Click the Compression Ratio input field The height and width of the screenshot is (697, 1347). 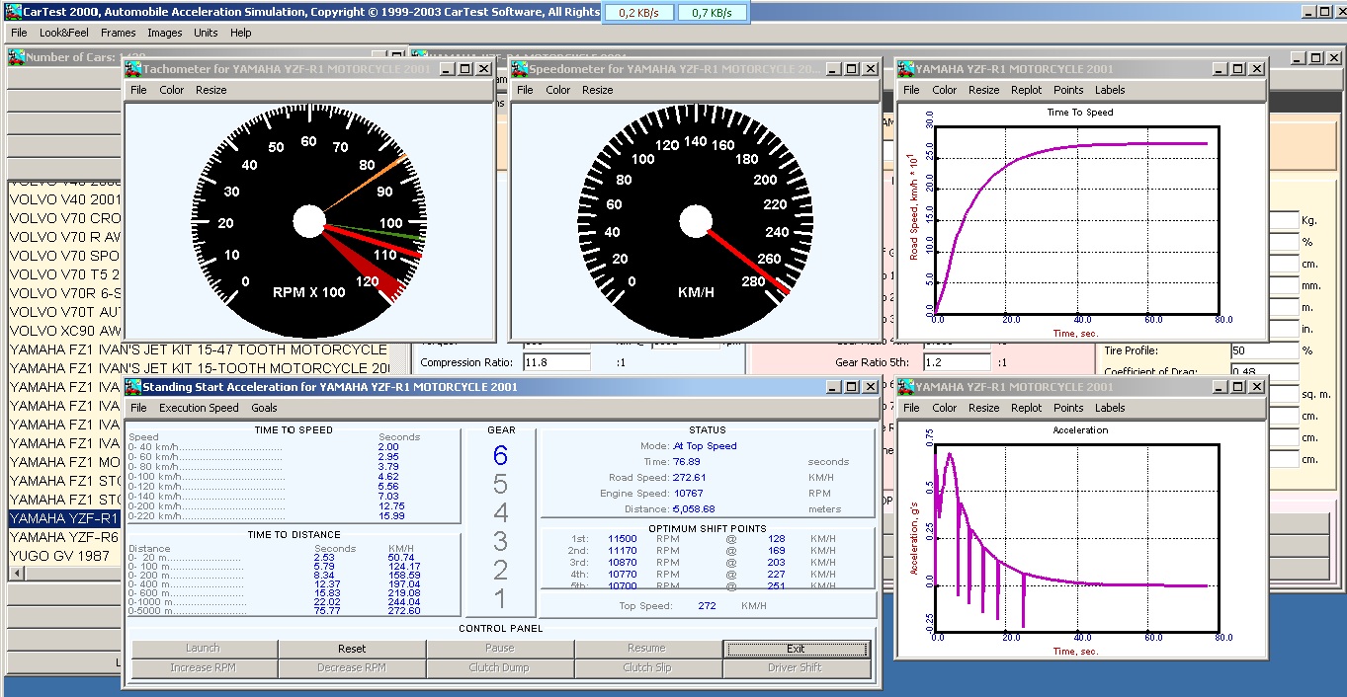[x=555, y=362]
